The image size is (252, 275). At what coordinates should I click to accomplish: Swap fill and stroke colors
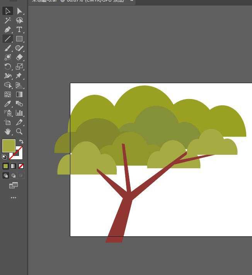click(21, 142)
